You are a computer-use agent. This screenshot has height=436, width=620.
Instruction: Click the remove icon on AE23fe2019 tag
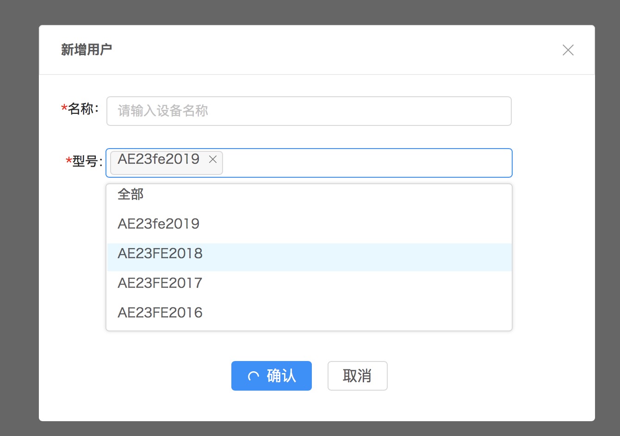tap(213, 160)
